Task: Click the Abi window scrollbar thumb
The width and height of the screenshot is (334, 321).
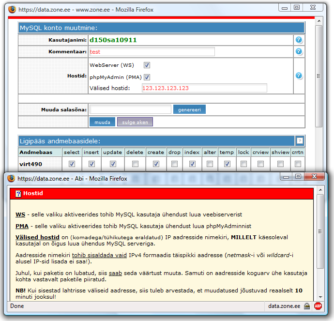Action: (x=320, y=231)
